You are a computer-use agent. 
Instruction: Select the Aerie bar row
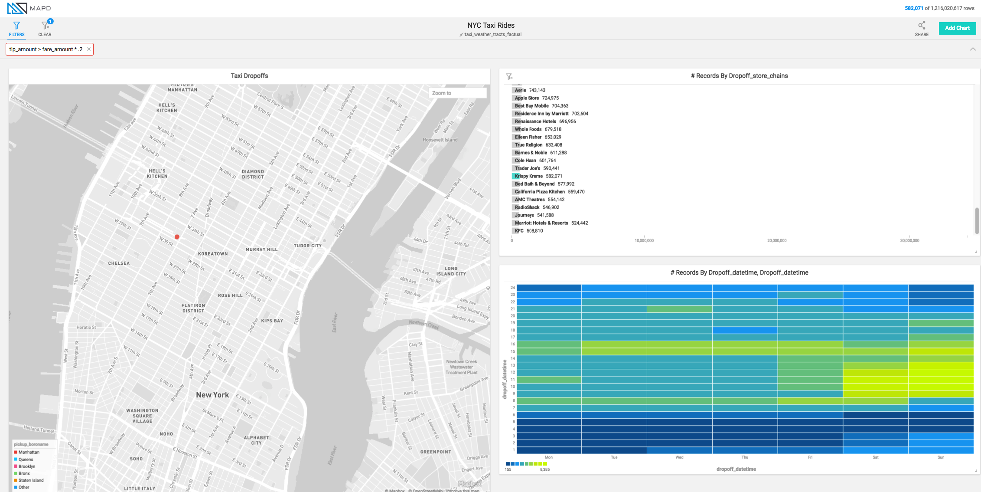[x=530, y=90]
